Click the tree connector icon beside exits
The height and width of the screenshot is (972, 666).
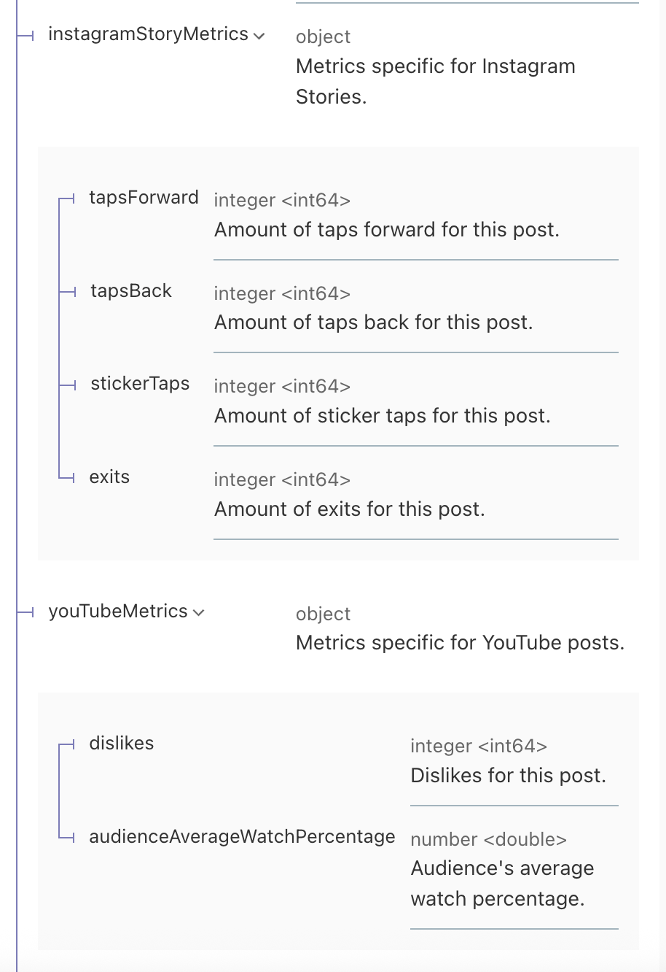(68, 477)
